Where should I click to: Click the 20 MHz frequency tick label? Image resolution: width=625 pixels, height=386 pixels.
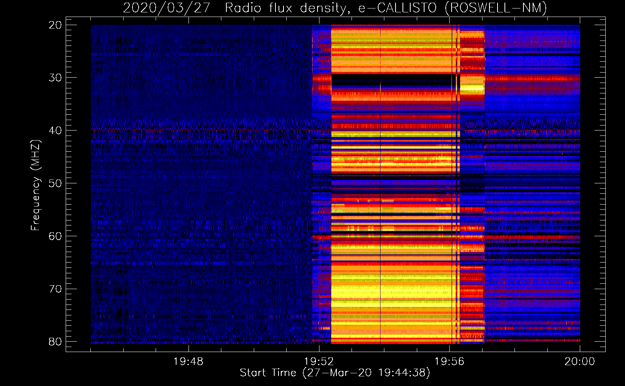[55, 25]
